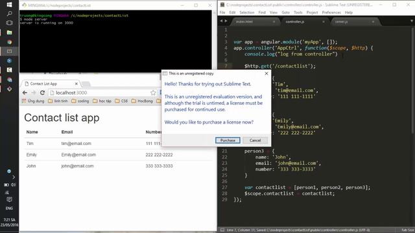
Task: Click the Contact list app heading
Action: click(x=62, y=118)
